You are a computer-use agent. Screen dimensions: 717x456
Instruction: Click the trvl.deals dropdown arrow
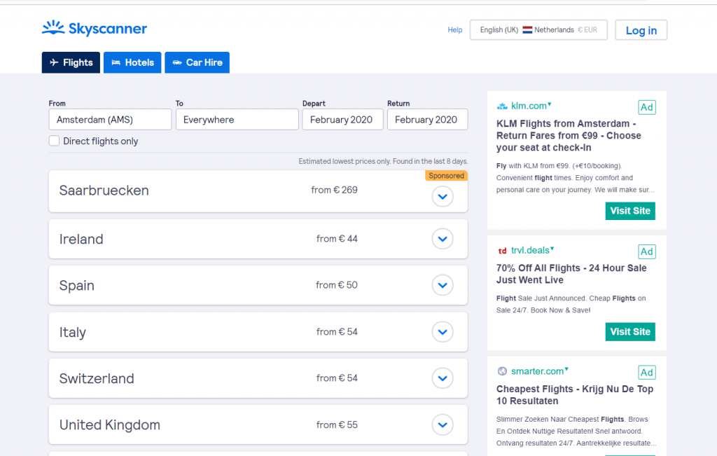pos(552,249)
